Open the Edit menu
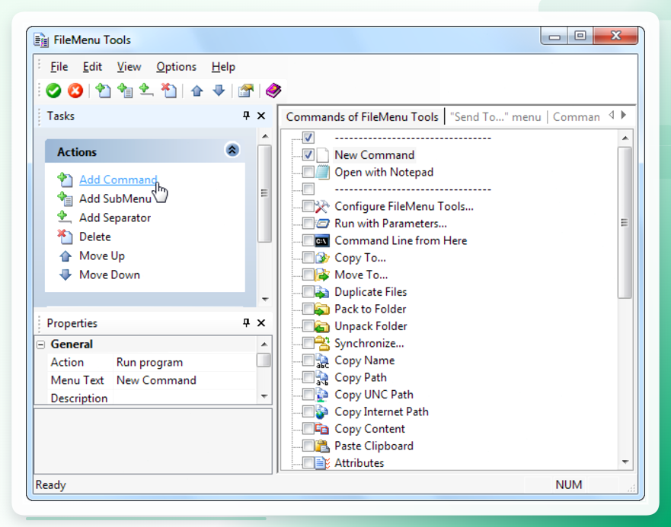This screenshot has height=527, width=671. point(92,67)
